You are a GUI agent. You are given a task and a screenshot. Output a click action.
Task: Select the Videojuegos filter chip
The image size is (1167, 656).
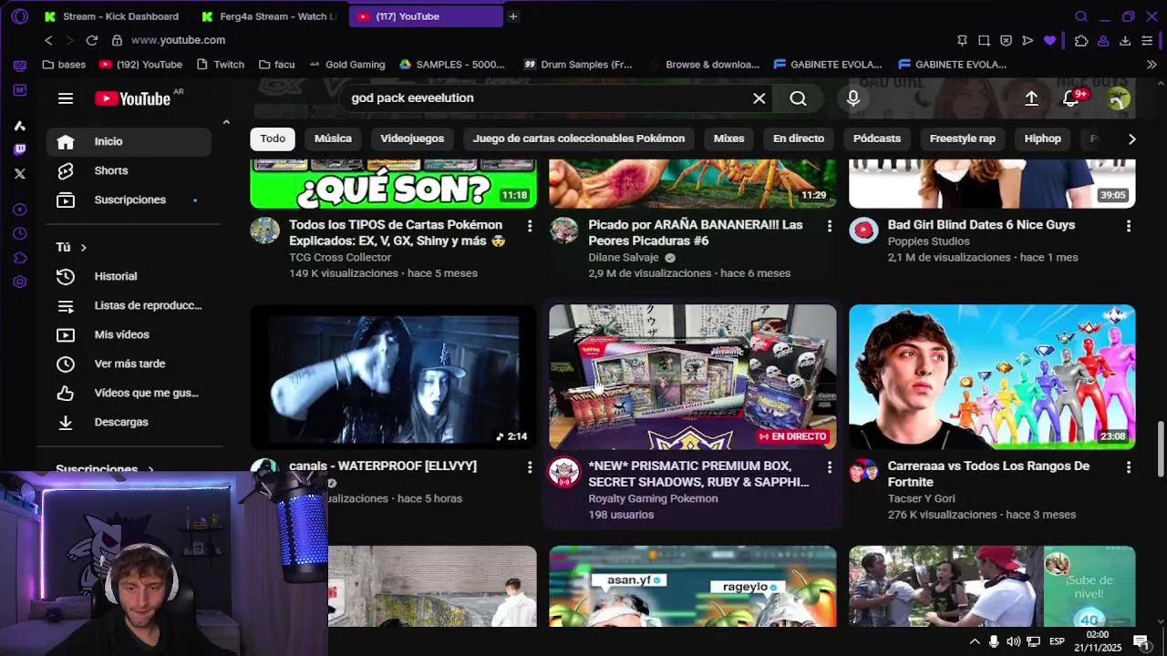412,138
